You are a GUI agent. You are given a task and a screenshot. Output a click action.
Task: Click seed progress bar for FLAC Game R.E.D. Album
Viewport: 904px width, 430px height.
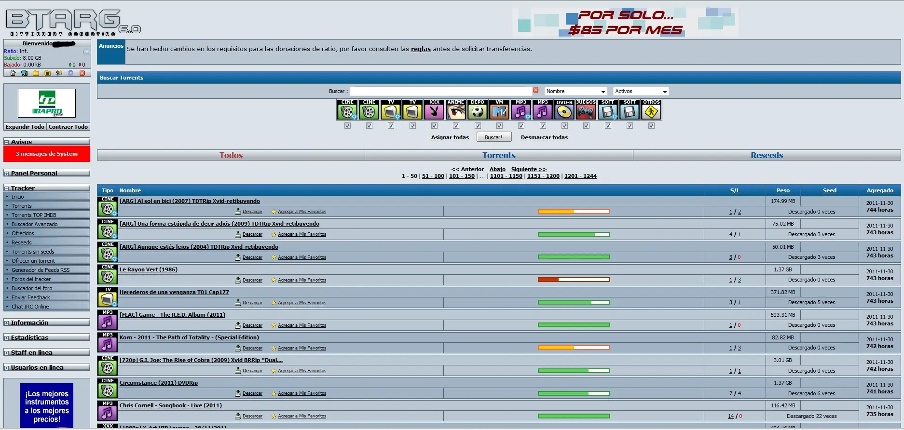point(574,325)
